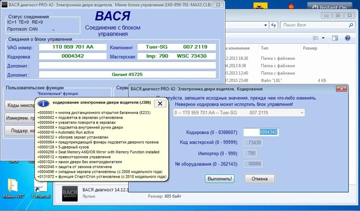Click the ВАСЯ диагност shortcut thumbnail in details pane
360x211 pixels.
(x=70, y=193)
